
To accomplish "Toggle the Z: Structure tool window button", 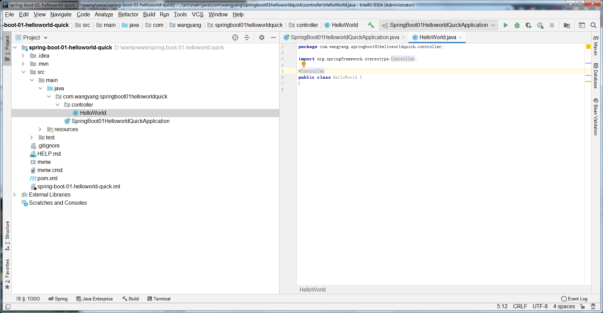I will (x=7, y=236).
